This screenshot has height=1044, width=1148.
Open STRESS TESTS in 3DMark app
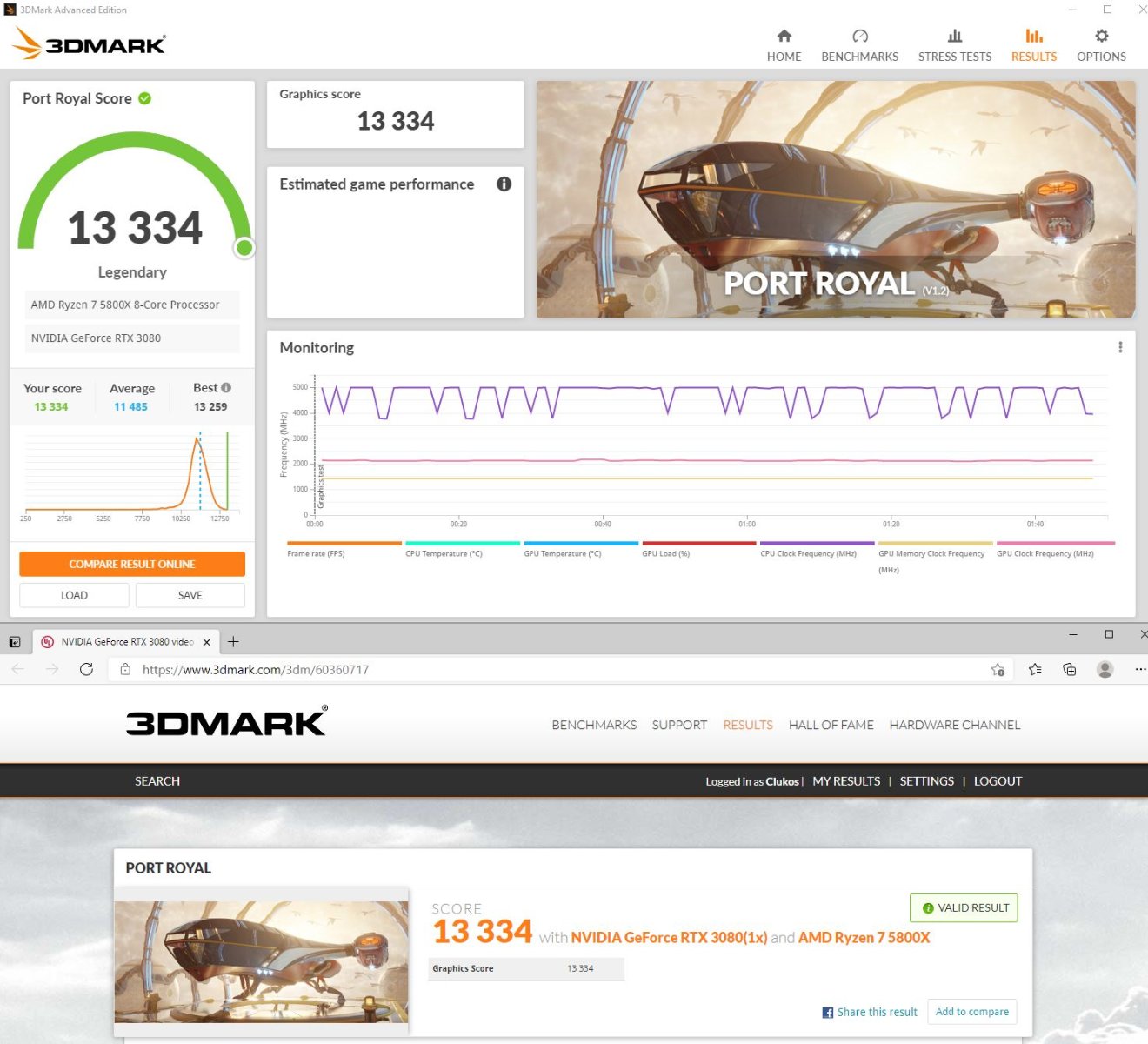(x=954, y=45)
